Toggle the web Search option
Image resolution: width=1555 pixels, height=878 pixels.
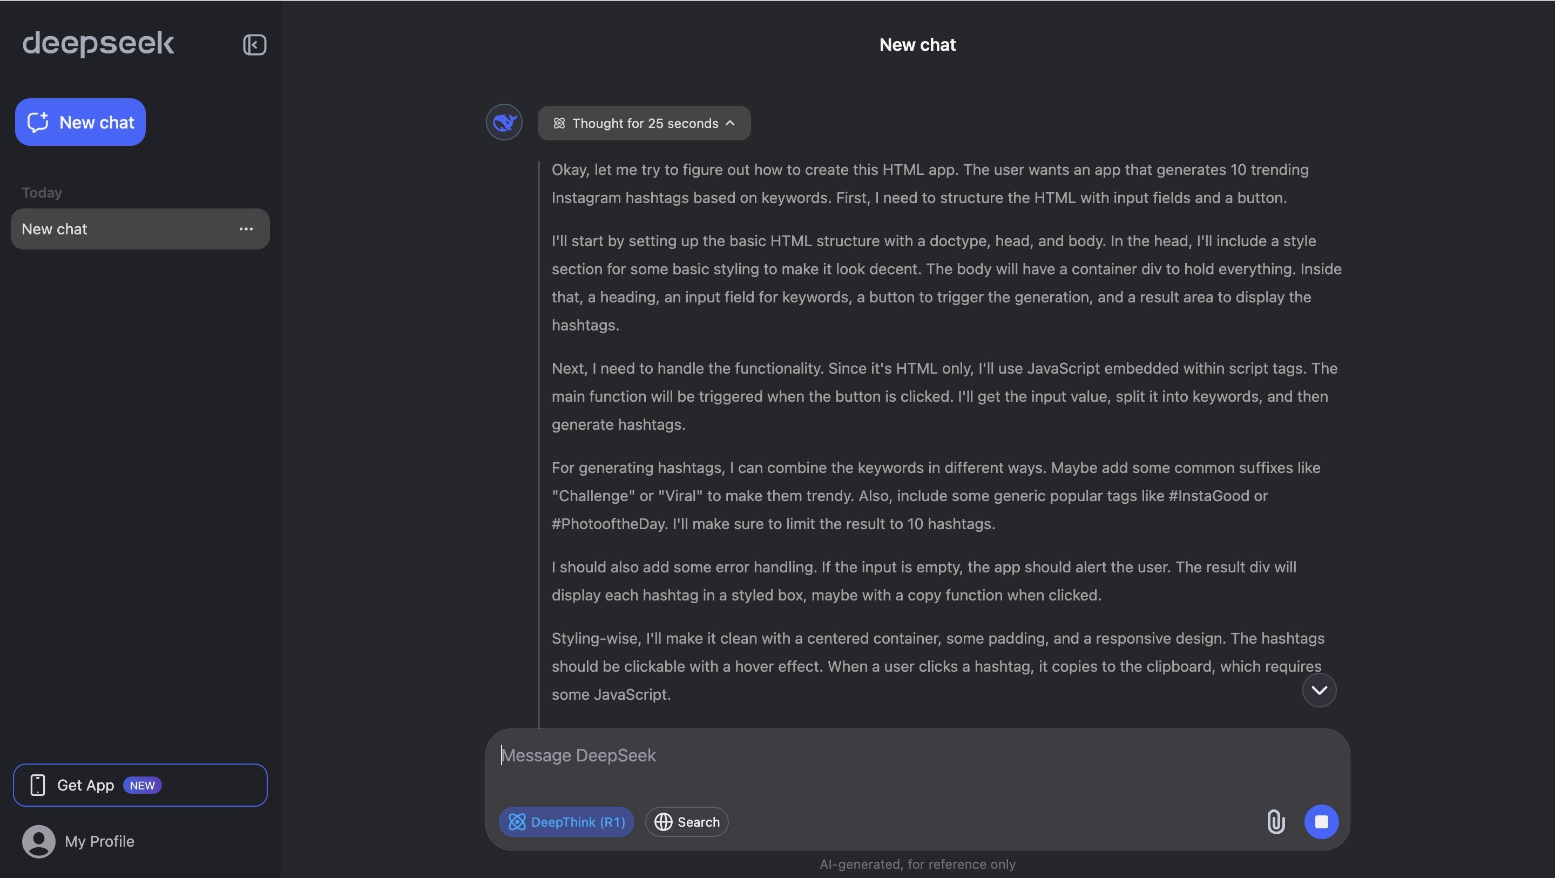click(686, 822)
